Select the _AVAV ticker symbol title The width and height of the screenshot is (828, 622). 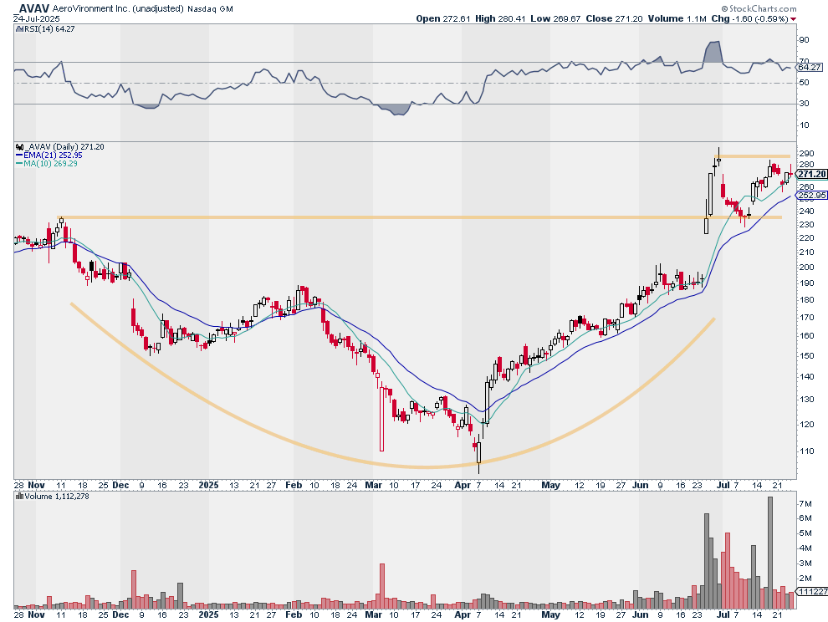point(33,8)
